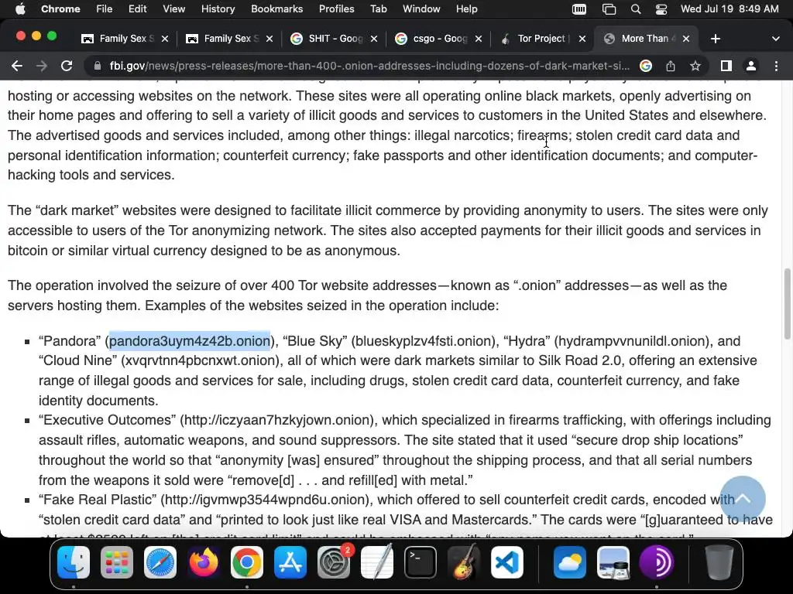Open Launchpad from the Dock
Screen dimensions: 793x594
117,562
